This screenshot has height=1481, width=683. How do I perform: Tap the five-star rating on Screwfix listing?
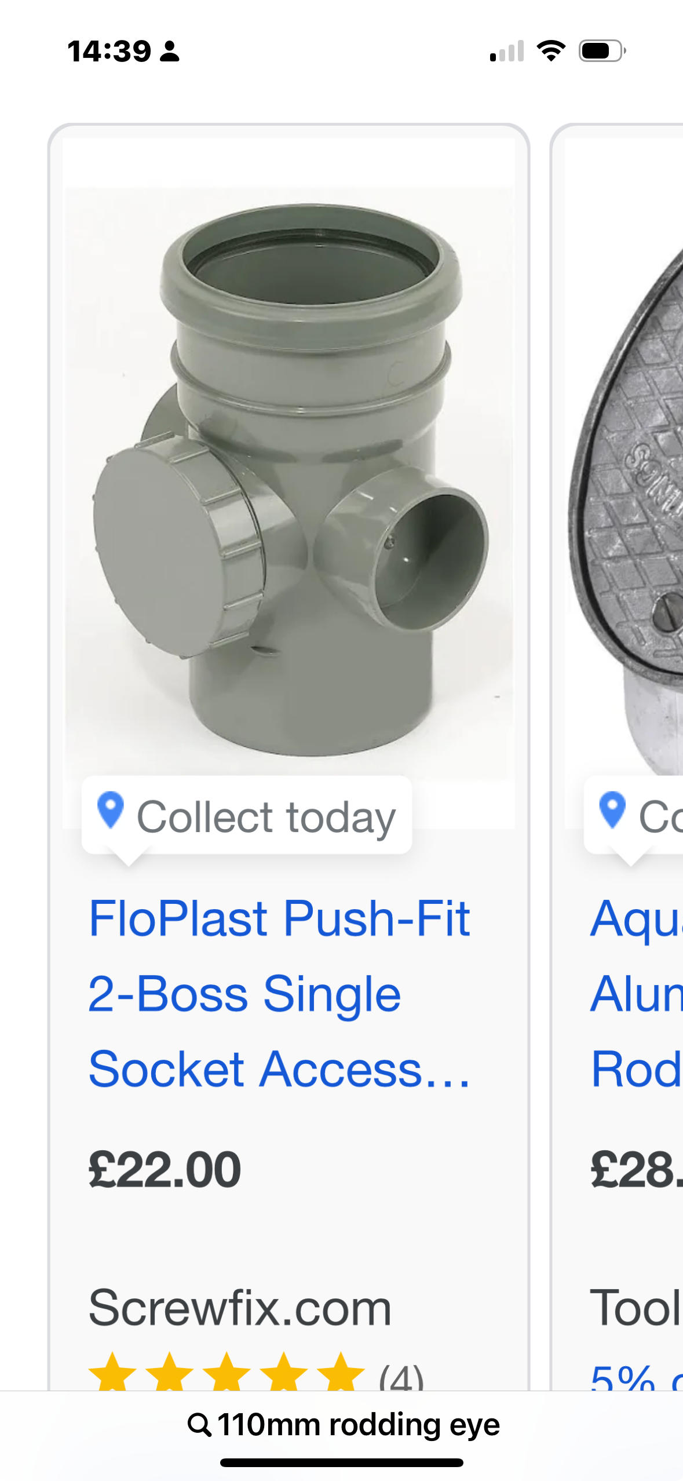pyautogui.click(x=227, y=1373)
